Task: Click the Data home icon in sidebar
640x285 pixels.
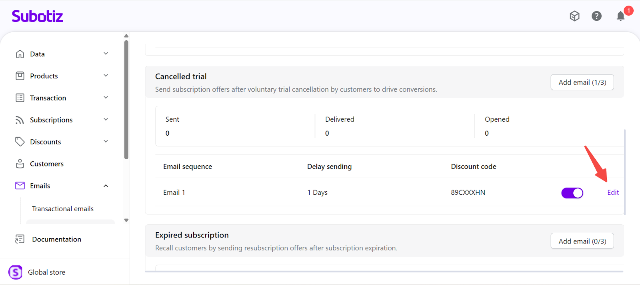Action: pyautogui.click(x=20, y=54)
